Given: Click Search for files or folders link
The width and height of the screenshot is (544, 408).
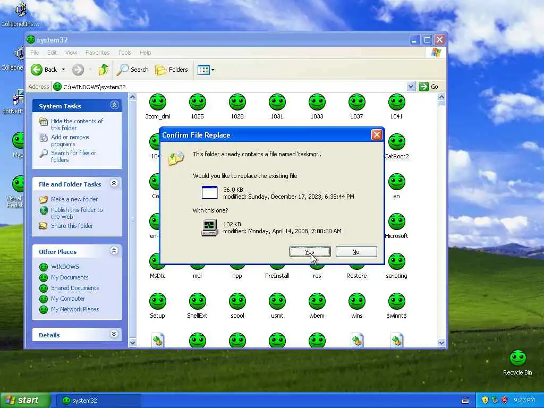Looking at the screenshot, I should (73, 157).
